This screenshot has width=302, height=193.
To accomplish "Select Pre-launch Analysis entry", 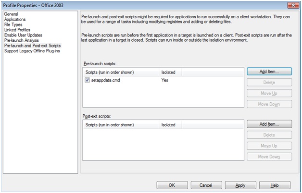I will click(22, 41).
